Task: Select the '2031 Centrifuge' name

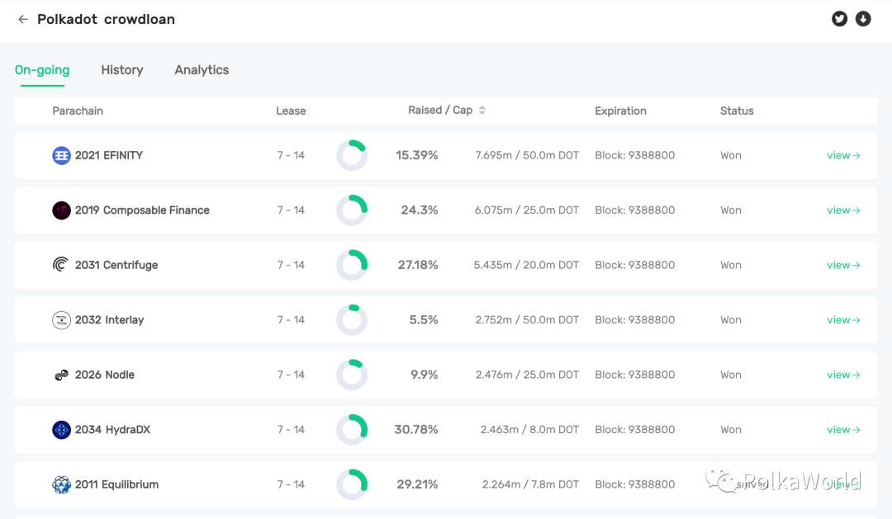Action: click(116, 265)
